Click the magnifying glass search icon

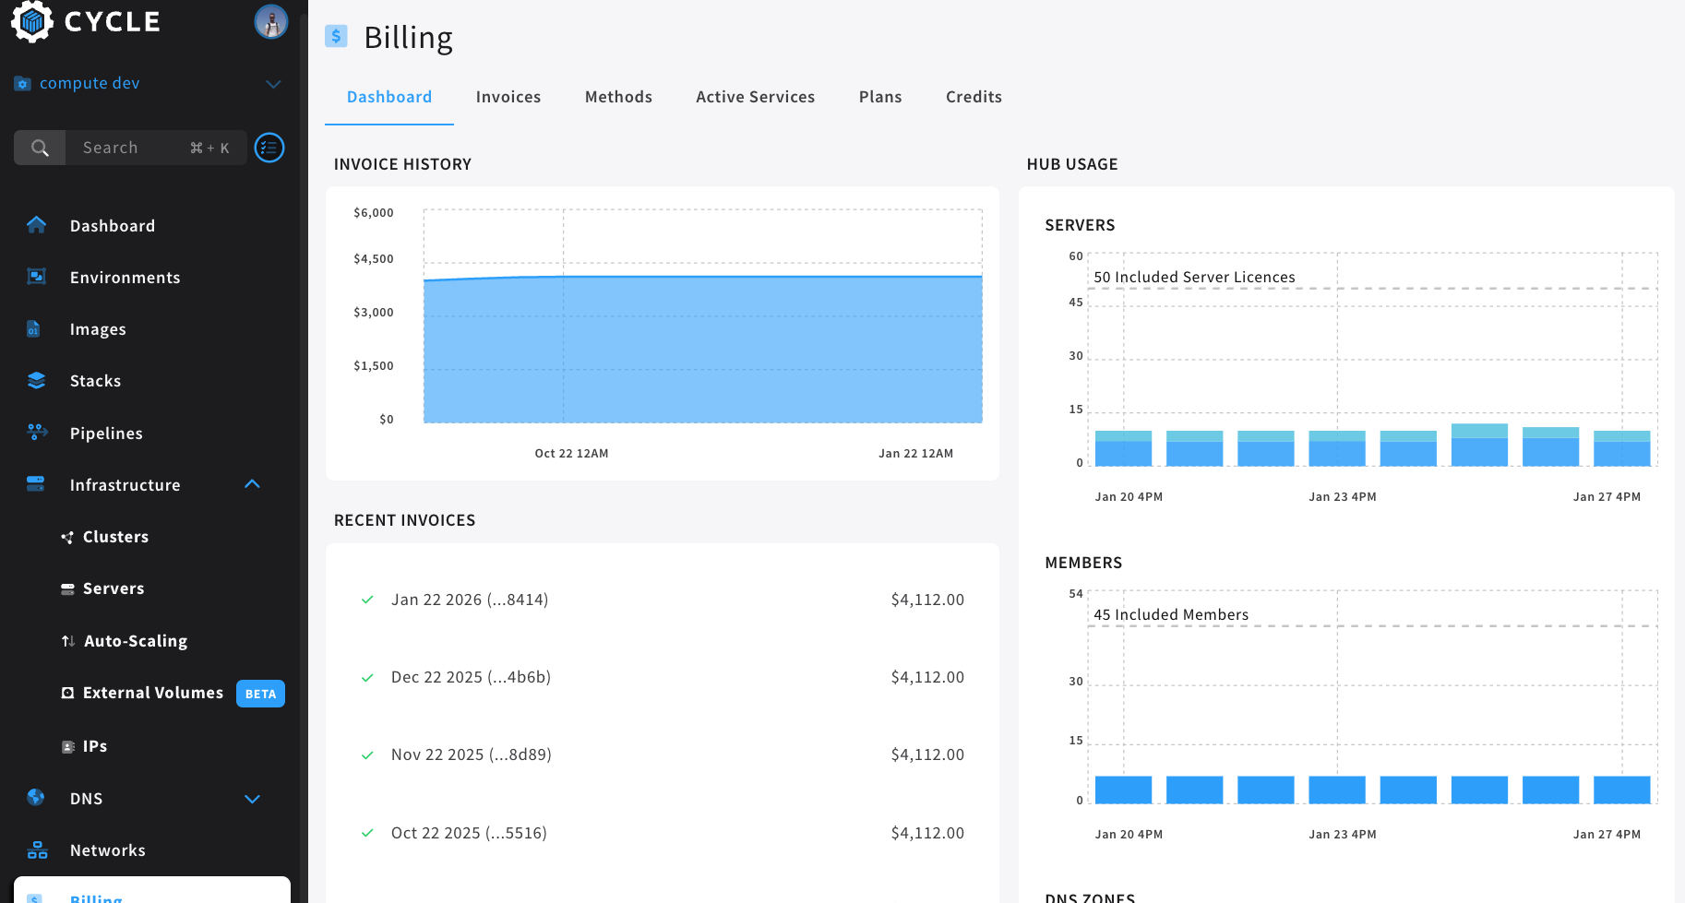click(40, 148)
